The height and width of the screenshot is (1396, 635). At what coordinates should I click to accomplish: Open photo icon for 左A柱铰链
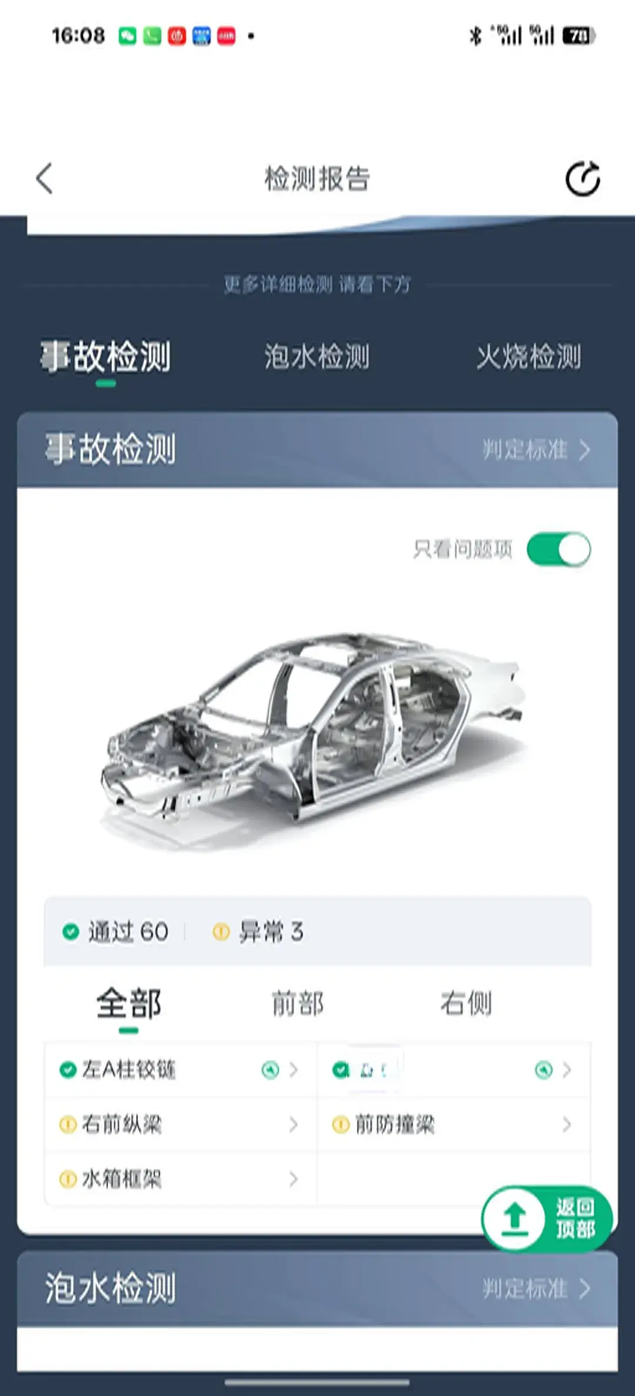pos(270,1070)
